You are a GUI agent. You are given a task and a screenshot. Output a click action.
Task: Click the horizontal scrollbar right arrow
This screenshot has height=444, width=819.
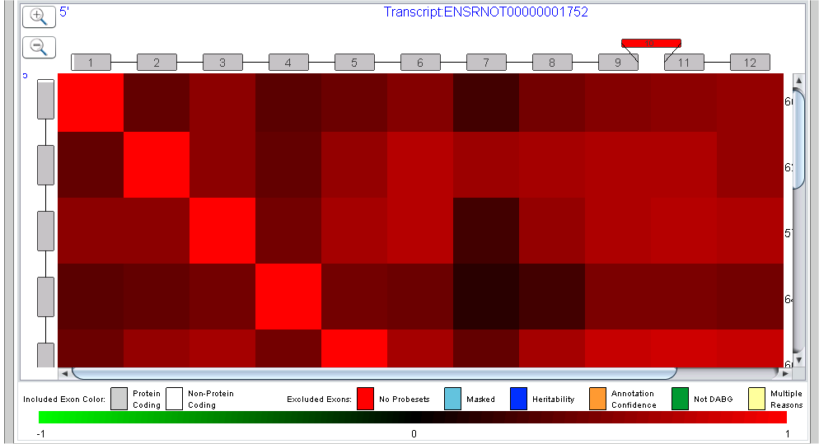point(785,373)
